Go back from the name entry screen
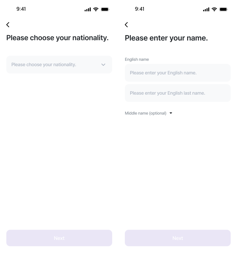The width and height of the screenshot is (237, 257). pos(126,25)
